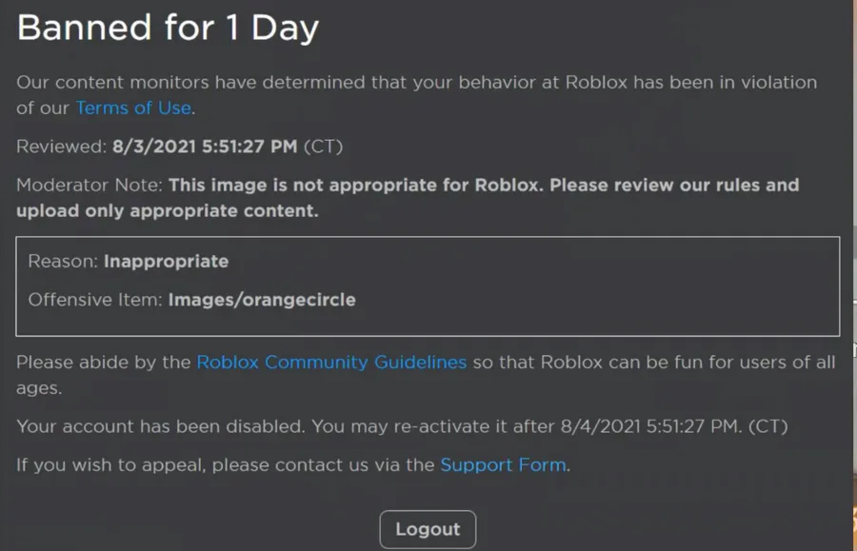Viewport: 857px width, 551px height.
Task: Open the Roblox Community Guidelines link
Action: click(331, 362)
